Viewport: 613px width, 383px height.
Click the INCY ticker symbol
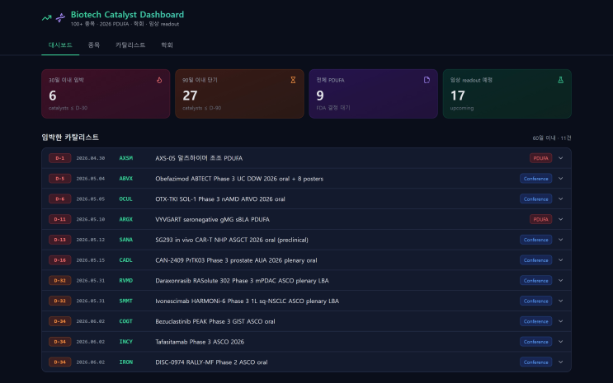[x=126, y=342]
